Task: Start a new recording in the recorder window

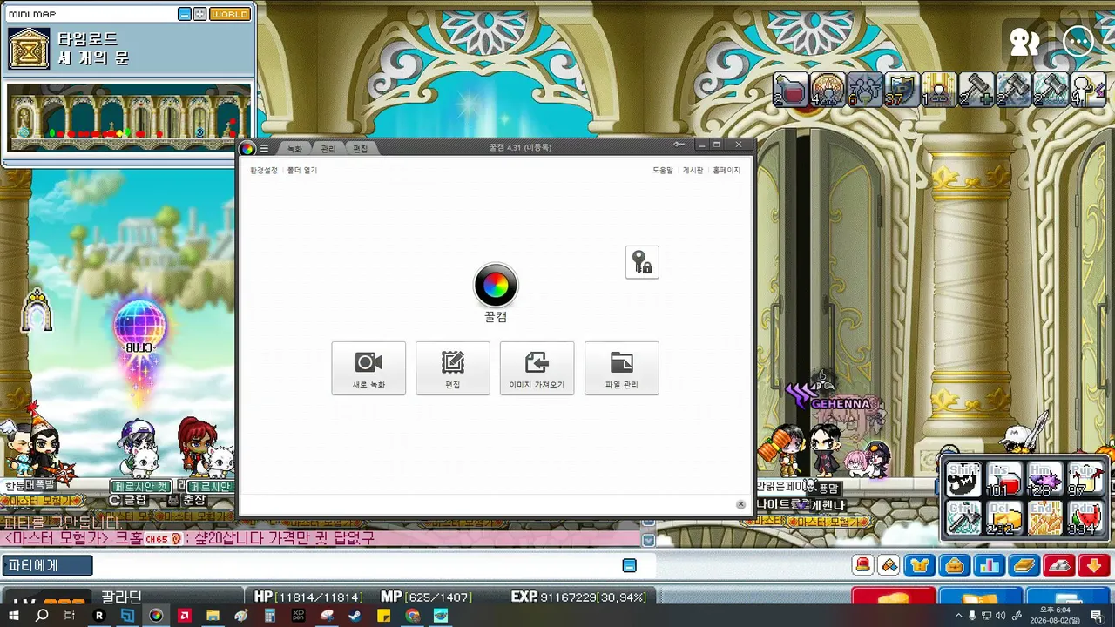Action: [x=368, y=368]
